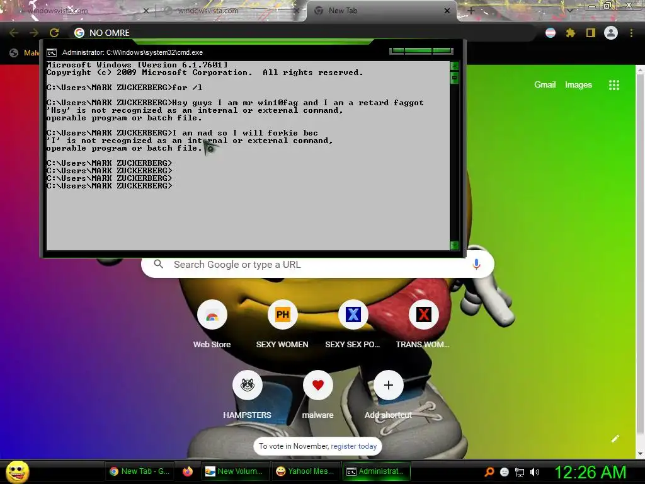Switch to Yahoo! Mes... taskbar item

(x=306, y=471)
